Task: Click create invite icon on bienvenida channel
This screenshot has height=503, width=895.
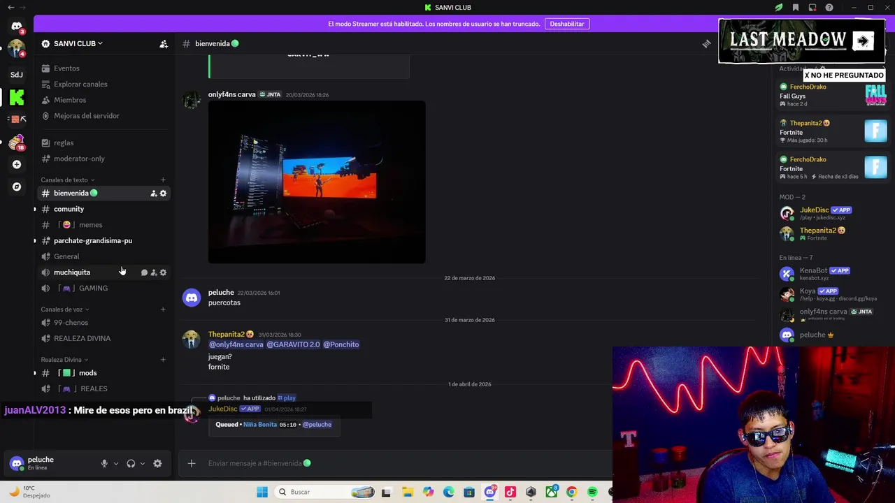Action: (153, 194)
